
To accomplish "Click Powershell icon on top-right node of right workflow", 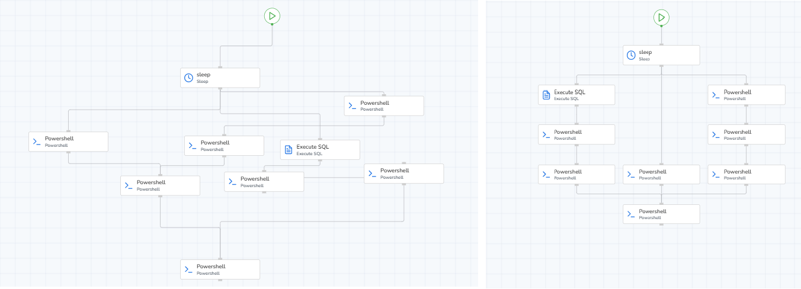I will coord(716,95).
